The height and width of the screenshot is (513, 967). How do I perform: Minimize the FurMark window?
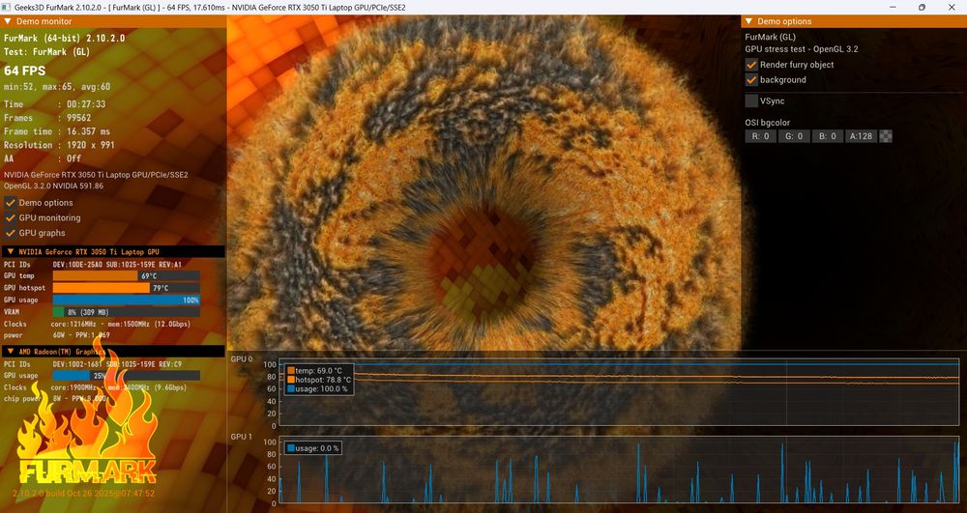(894, 8)
